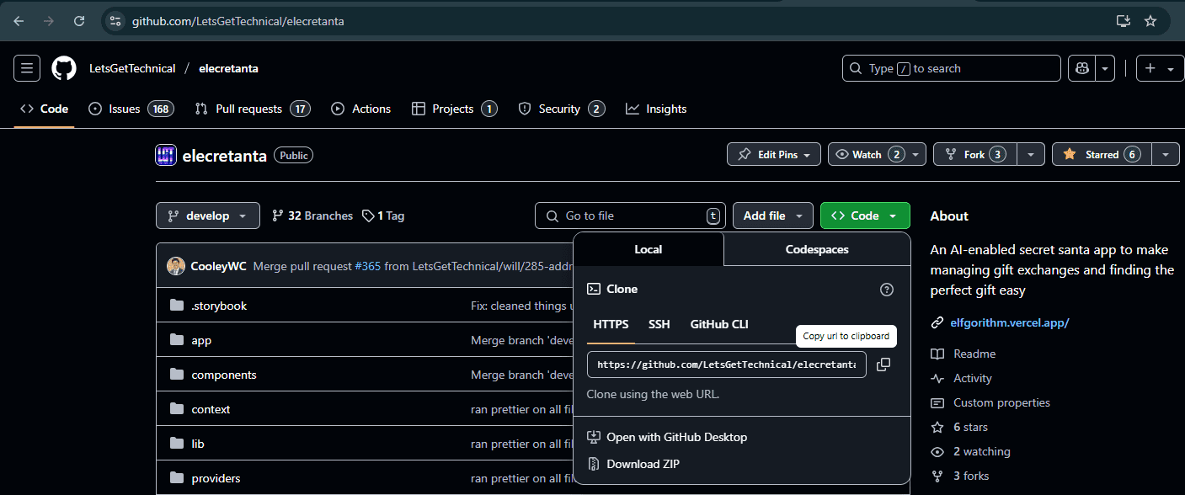Open the Clone help question-mark icon
This screenshot has width=1185, height=495.
coord(886,289)
